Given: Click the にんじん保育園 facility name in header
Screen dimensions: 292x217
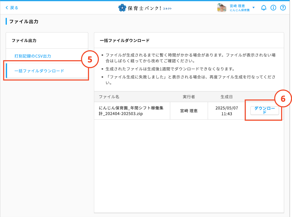Looking at the screenshot, I should tap(240, 10).
